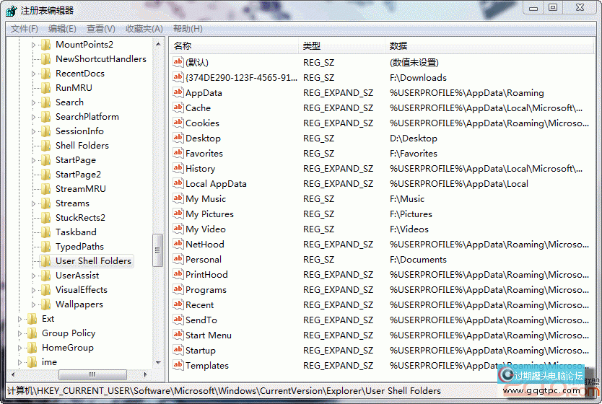Click the registry icon next to Desktop entry
Viewport: 602px width, 404px height.
pyautogui.click(x=178, y=138)
